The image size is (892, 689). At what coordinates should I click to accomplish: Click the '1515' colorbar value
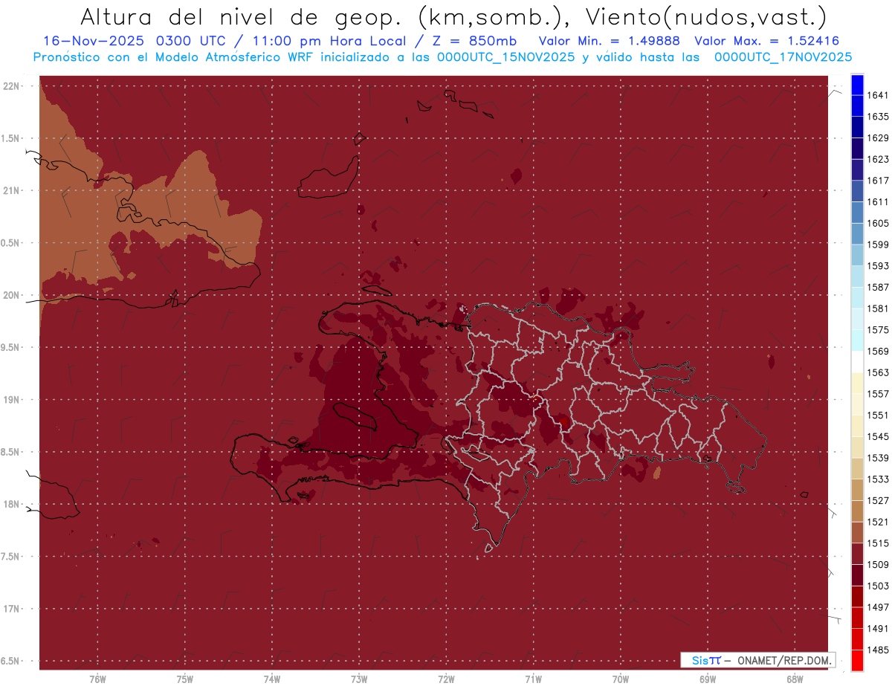tap(878, 543)
